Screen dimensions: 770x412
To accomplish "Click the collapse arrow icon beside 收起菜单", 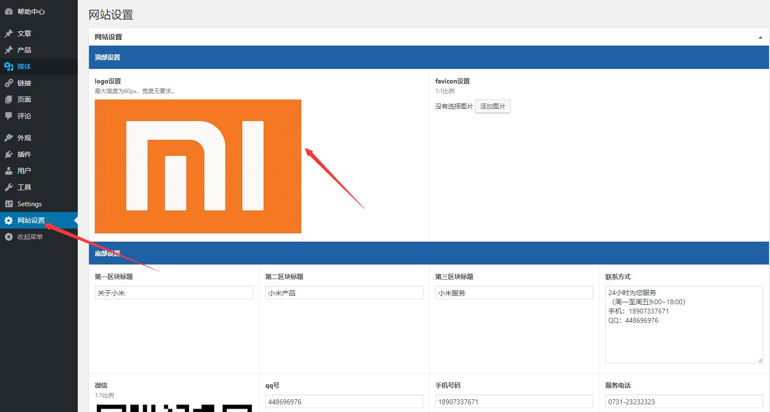I will [9, 237].
